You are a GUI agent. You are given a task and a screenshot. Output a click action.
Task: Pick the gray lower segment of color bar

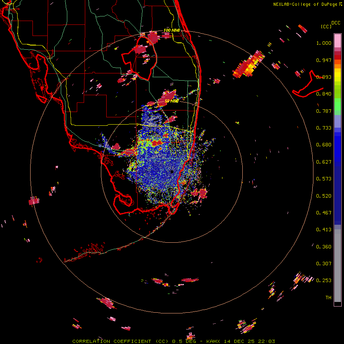[x=338, y=266]
